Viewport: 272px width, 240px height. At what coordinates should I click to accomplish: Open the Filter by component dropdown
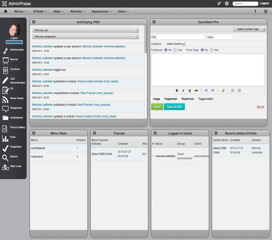coord(85,37)
